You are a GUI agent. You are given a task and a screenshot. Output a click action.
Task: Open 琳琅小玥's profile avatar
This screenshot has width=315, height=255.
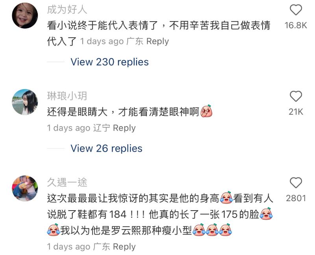click(x=25, y=102)
